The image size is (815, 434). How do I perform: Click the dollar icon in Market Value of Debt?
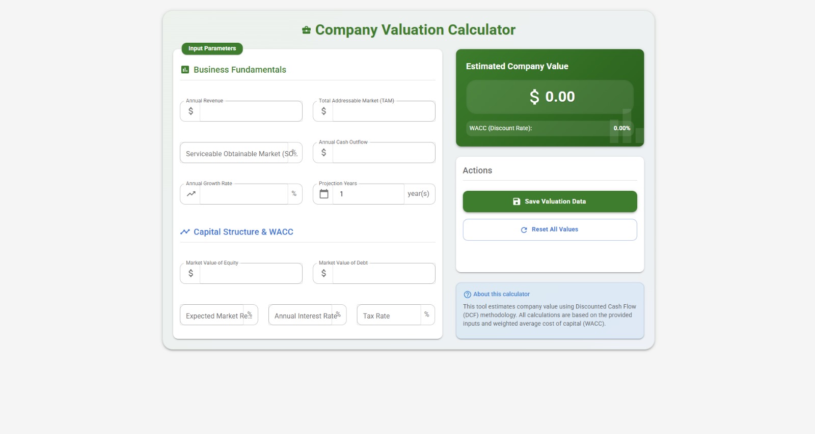coord(323,273)
